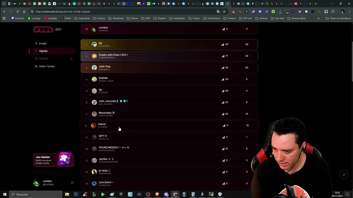Screen dimensions: 353x198
Task: Open Dashke's leaderboard entry
Action: coord(169,79)
